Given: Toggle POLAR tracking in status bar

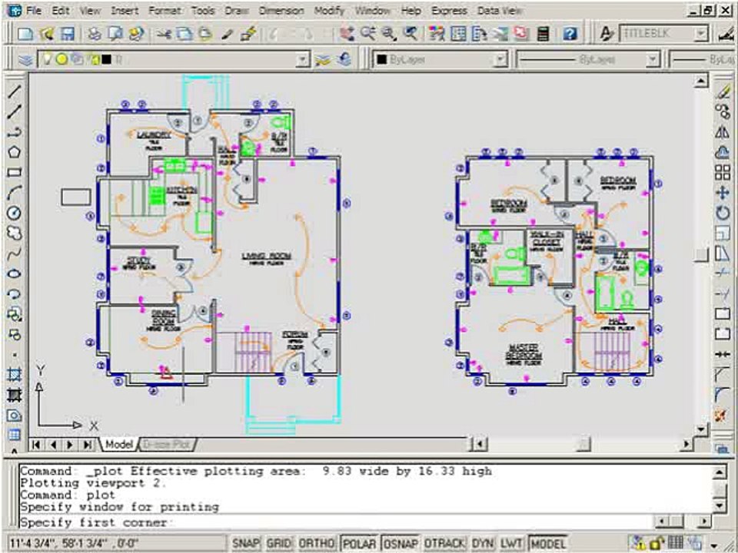Looking at the screenshot, I should coord(360,544).
